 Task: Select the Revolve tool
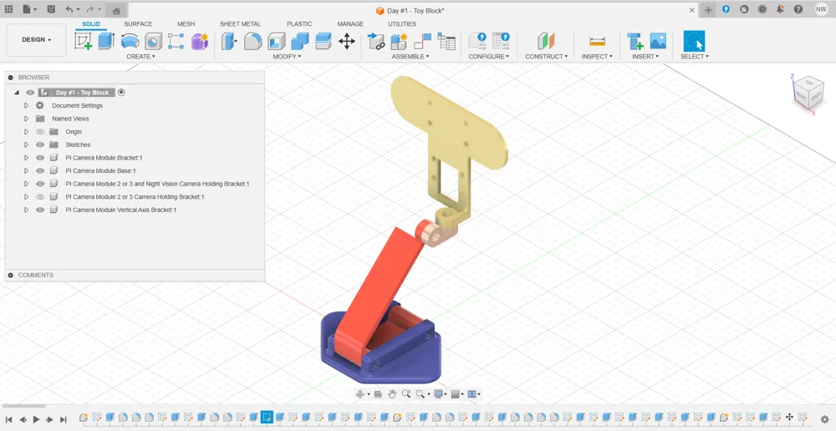(130, 41)
